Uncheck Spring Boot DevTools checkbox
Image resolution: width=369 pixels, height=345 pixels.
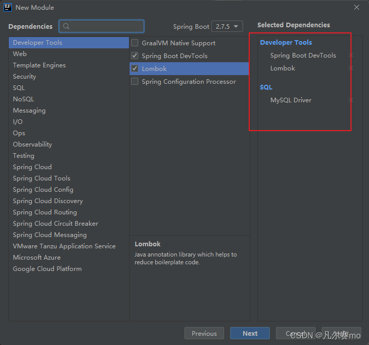click(x=135, y=56)
